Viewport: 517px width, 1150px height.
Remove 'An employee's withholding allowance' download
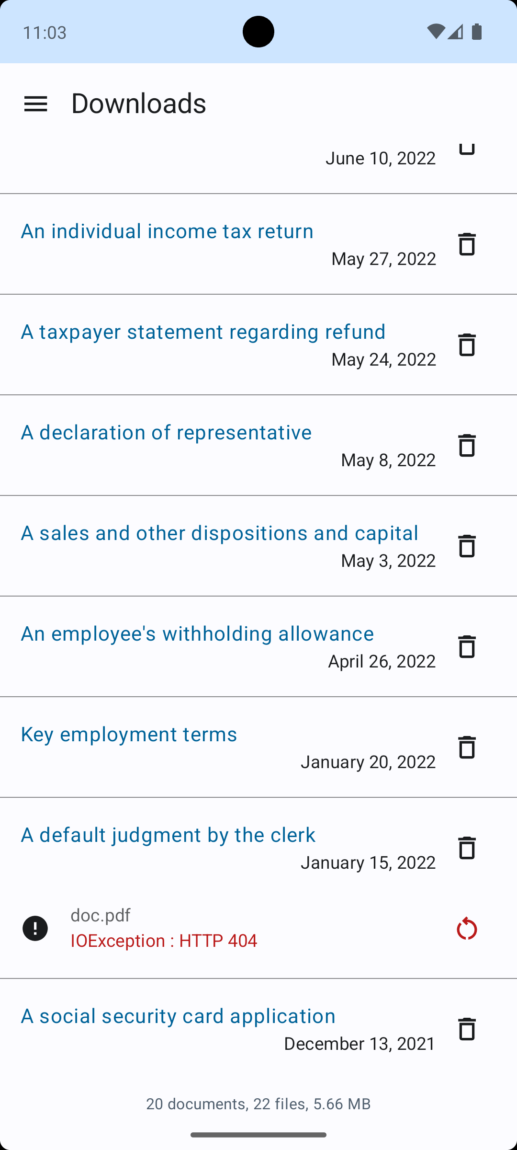coord(467,647)
